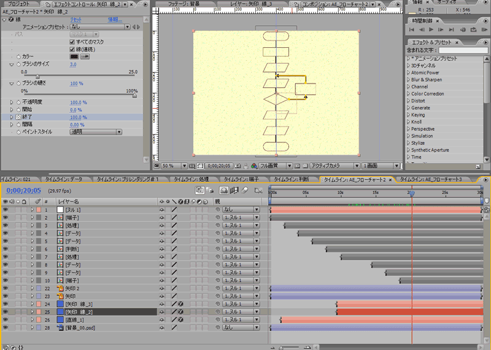
Task: Step back one frame in Time Controls
Action: [x=422, y=29]
